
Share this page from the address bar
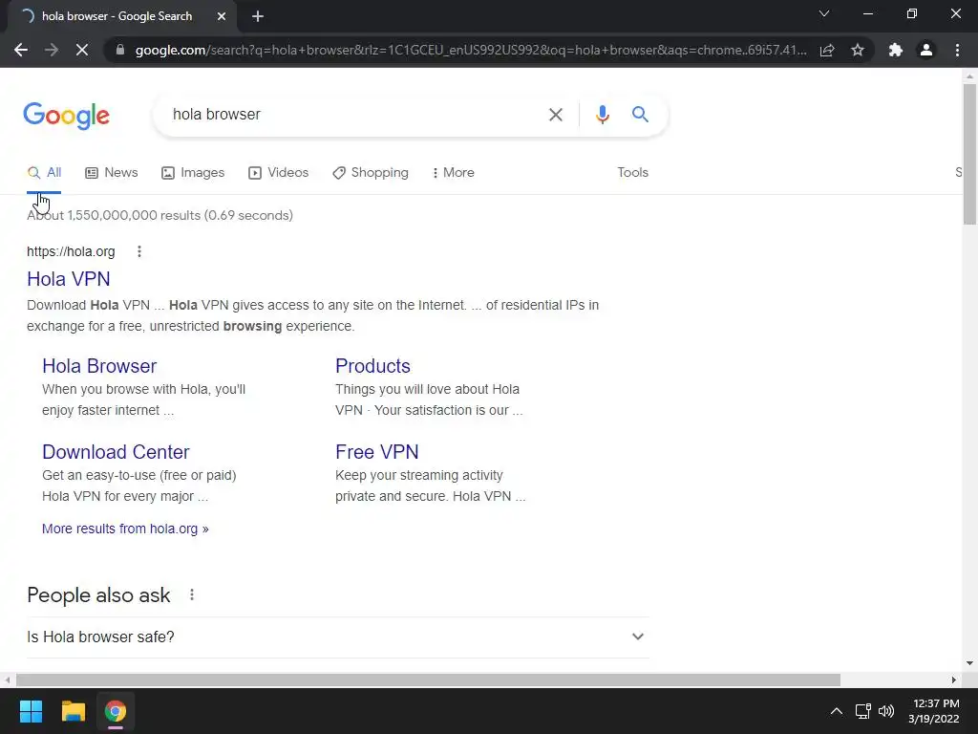(827, 50)
